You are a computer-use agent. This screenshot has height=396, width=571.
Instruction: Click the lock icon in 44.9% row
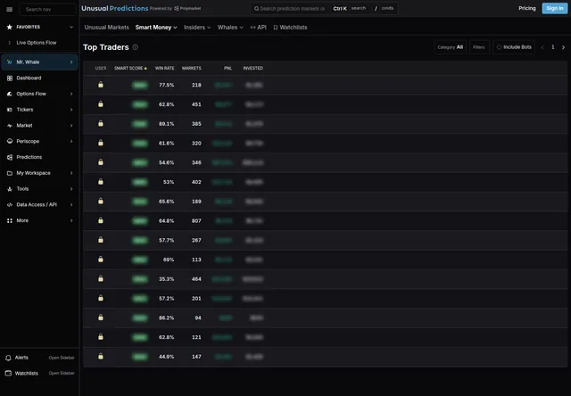click(101, 356)
